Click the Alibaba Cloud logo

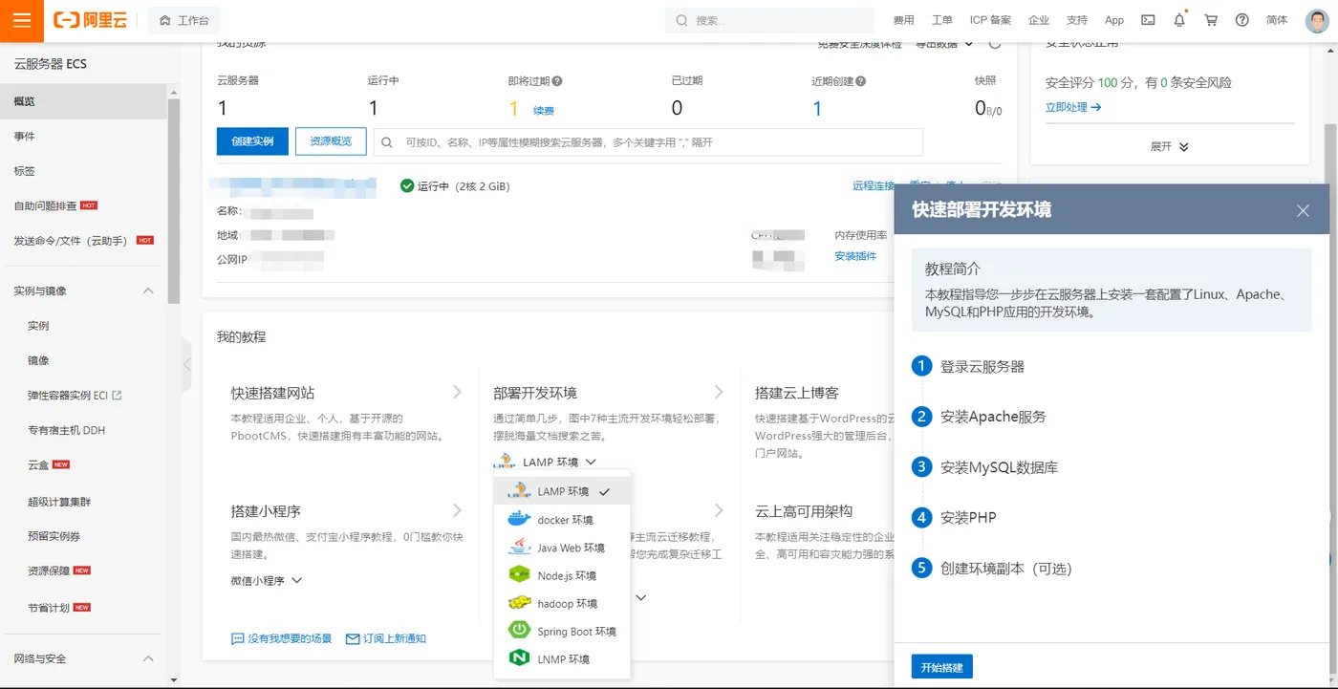click(x=90, y=20)
